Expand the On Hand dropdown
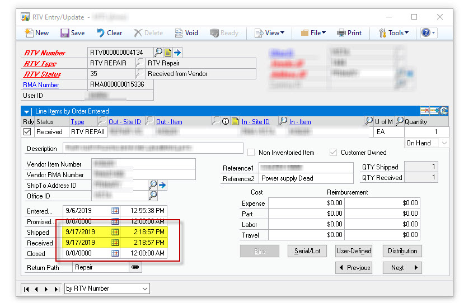Image resolution: width=464 pixels, height=303 pixels. click(x=444, y=143)
